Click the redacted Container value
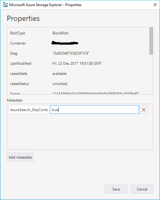Image resolution: width=160 pixels, height=200 pixels. (x=65, y=43)
